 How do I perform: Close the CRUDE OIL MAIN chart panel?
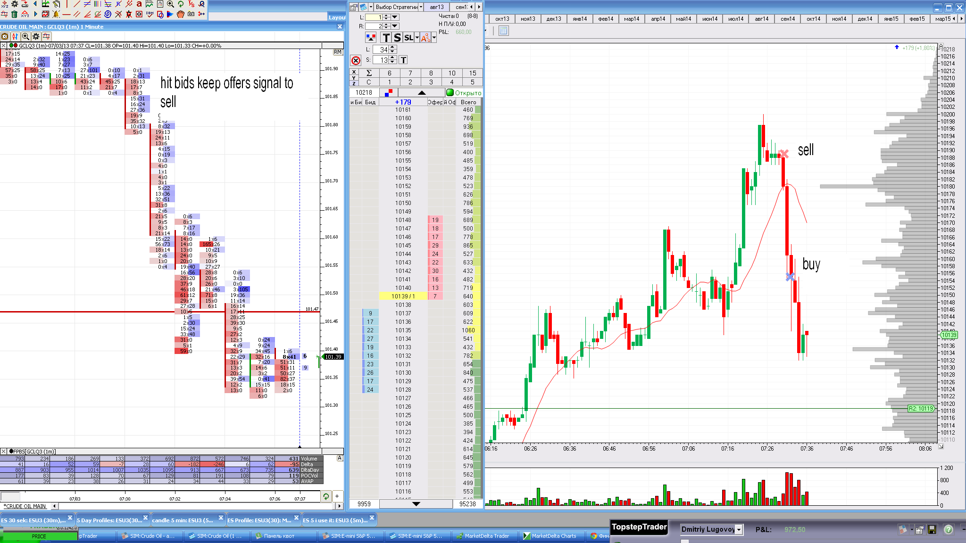tap(340, 27)
